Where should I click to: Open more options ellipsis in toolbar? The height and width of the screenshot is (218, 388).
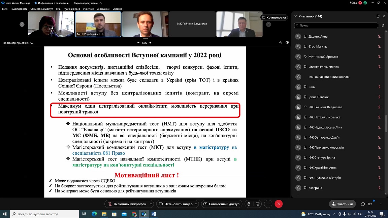(268, 204)
